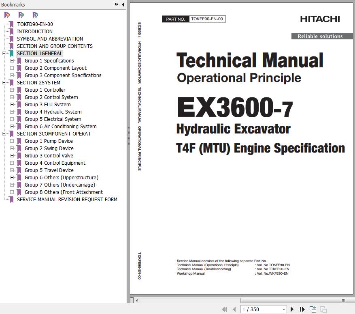Click the SECTION 1GENERAL teal bookmark icon
This screenshot has width=355, height=314.
12,54
